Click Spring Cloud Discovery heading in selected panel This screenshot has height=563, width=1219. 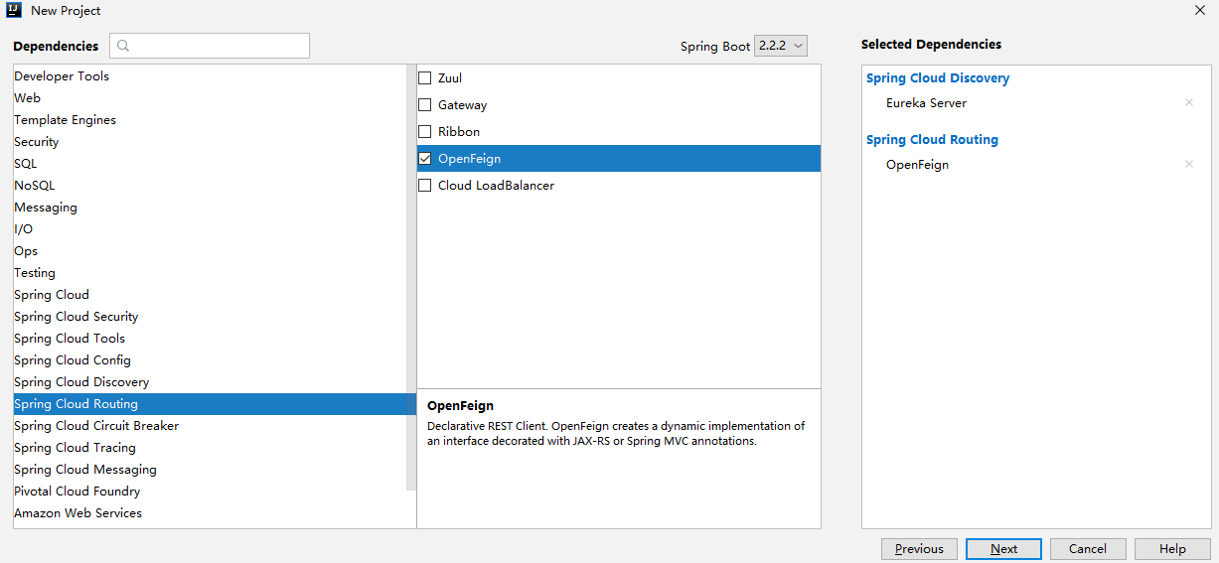click(x=938, y=78)
